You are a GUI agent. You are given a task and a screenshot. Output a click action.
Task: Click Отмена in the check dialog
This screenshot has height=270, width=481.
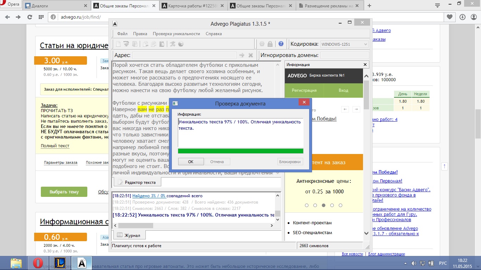[217, 162]
